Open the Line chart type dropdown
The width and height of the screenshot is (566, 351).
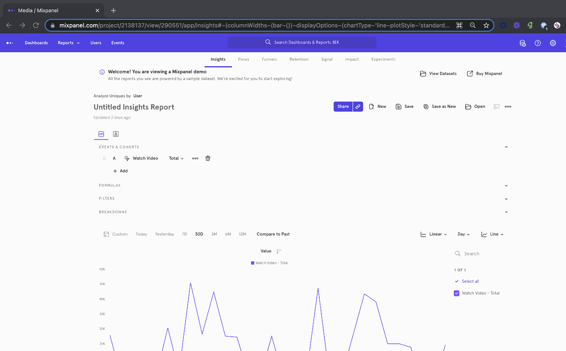pos(492,234)
